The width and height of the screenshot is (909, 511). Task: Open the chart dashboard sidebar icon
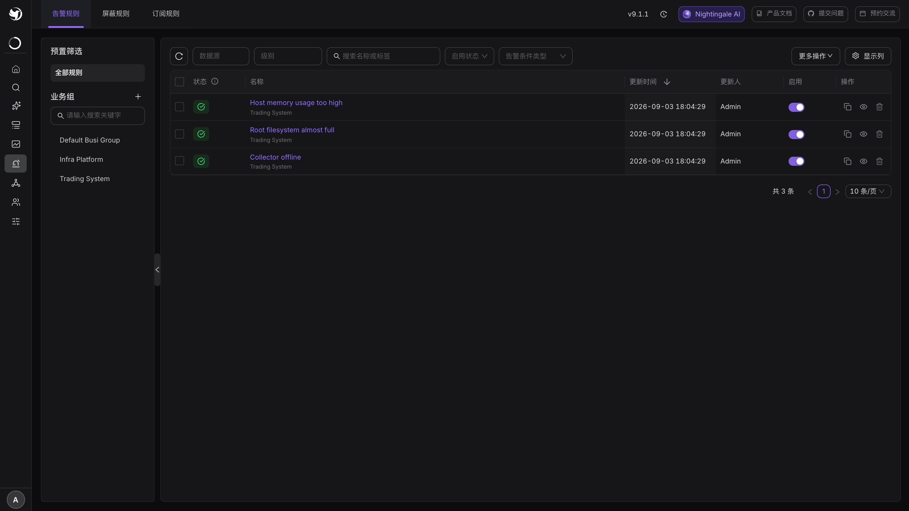point(16,144)
